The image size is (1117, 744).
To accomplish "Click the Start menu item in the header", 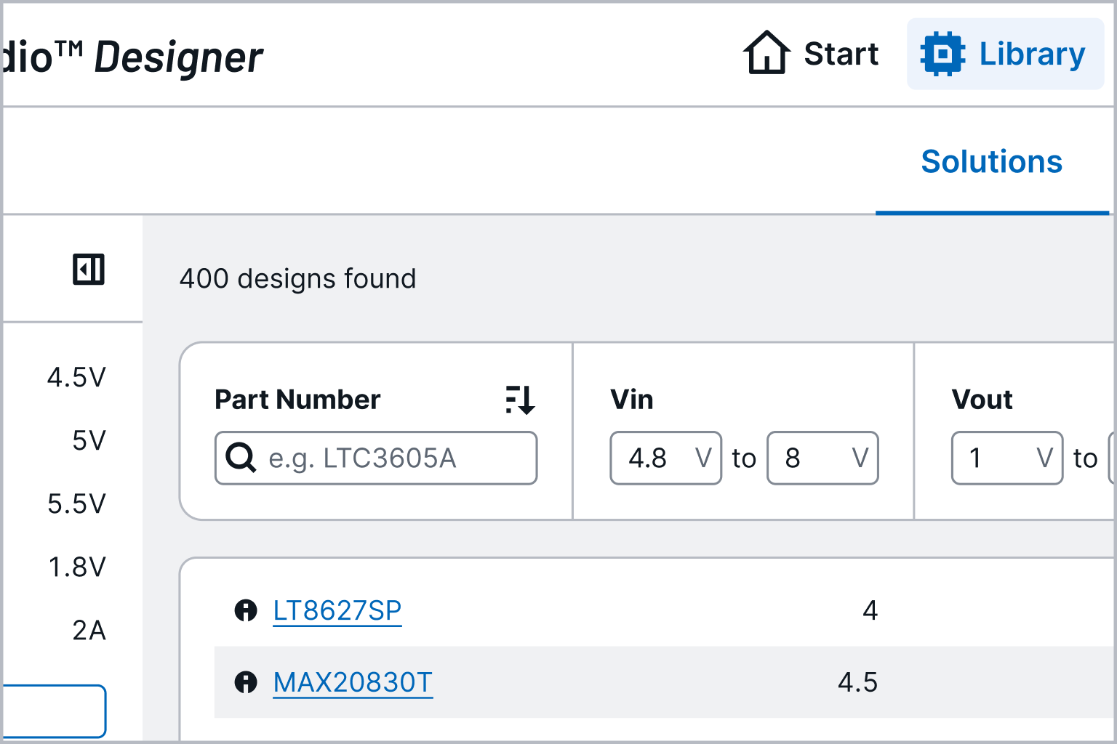I will pos(840,53).
